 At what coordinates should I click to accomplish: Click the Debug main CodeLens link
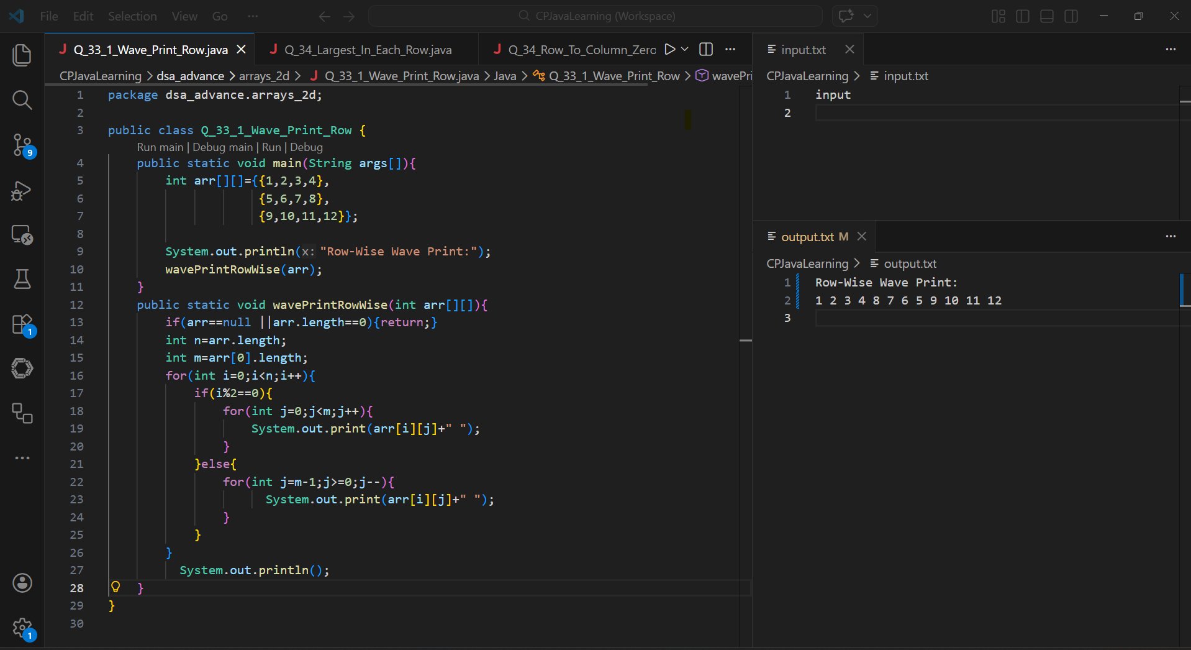(222, 147)
